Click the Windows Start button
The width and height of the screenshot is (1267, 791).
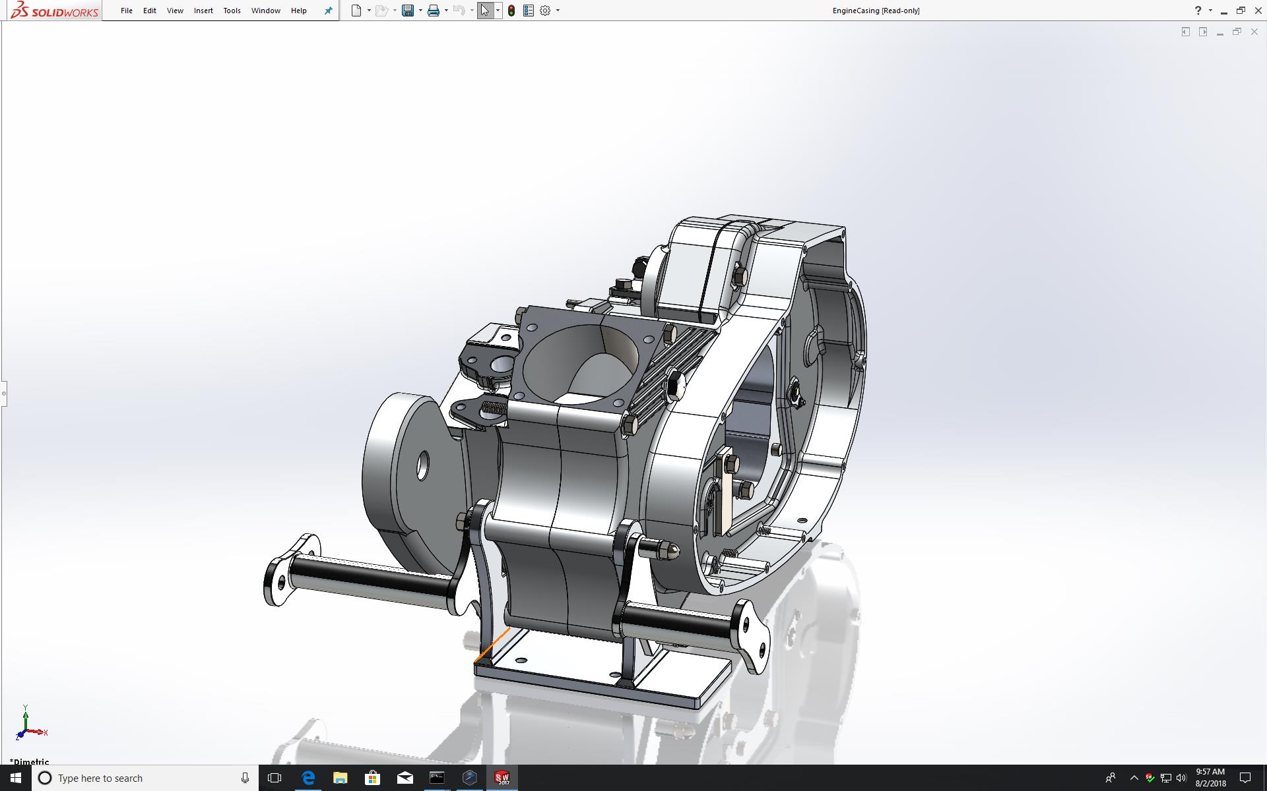pyautogui.click(x=15, y=778)
